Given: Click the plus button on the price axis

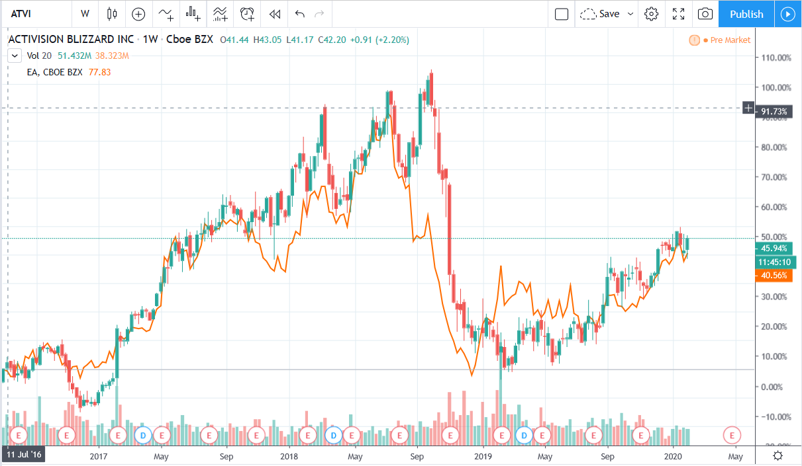Looking at the screenshot, I should tap(748, 108).
